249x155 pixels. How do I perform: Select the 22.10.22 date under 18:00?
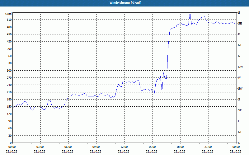pyautogui.click(x=180, y=151)
